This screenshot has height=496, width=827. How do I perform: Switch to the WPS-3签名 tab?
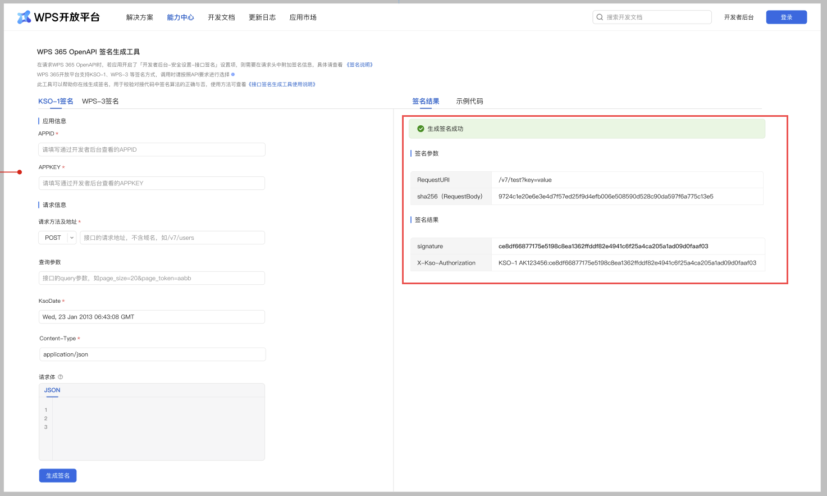click(100, 101)
